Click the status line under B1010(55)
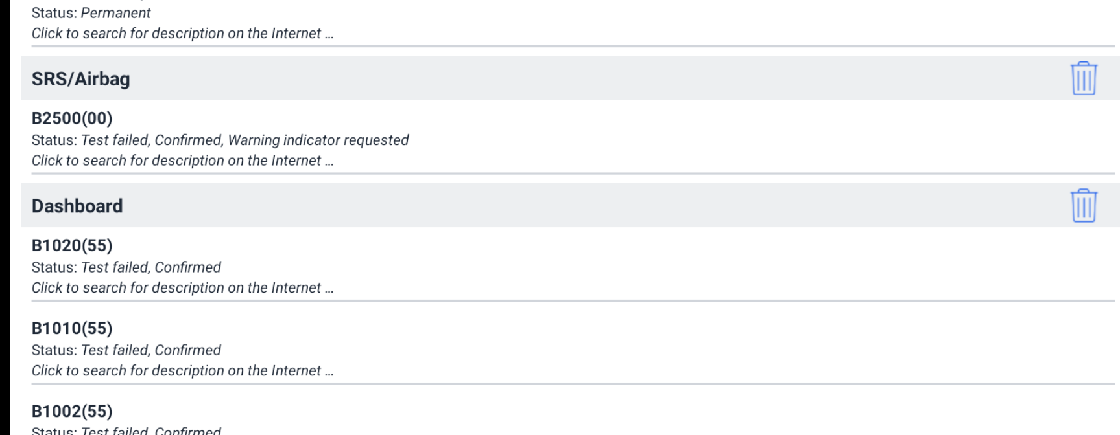This screenshot has height=435, width=1120. (126, 350)
